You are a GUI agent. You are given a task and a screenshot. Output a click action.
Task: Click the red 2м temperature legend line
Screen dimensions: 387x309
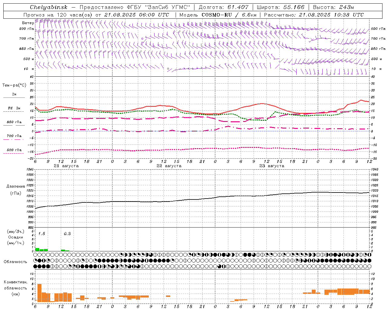14,97
